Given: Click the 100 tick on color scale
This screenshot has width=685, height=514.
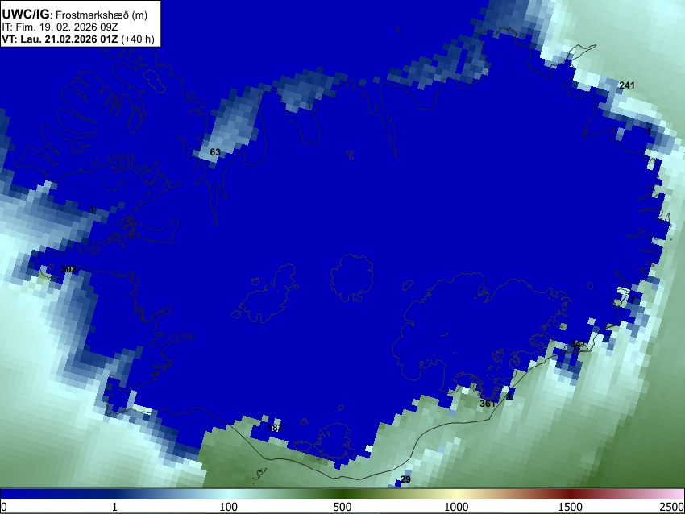Looking at the screenshot, I should pyautogui.click(x=229, y=507).
